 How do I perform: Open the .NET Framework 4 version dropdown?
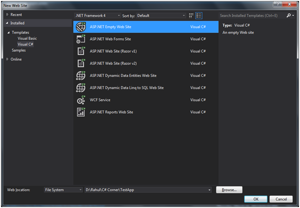97,16
